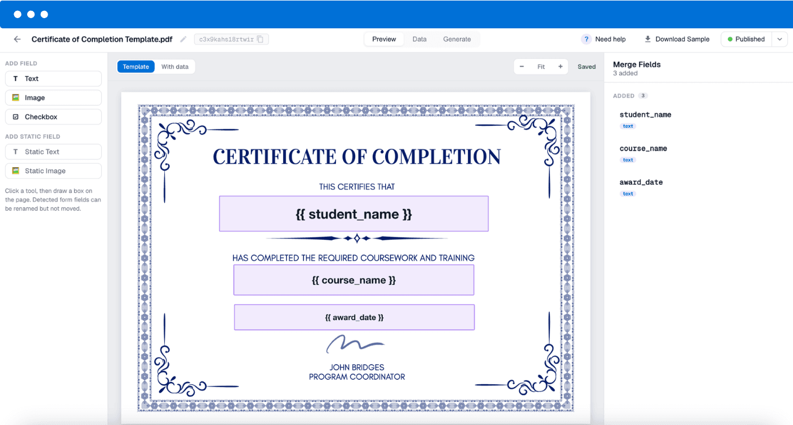This screenshot has width=793, height=425.
Task: Click the Saved status text
Action: (587, 66)
